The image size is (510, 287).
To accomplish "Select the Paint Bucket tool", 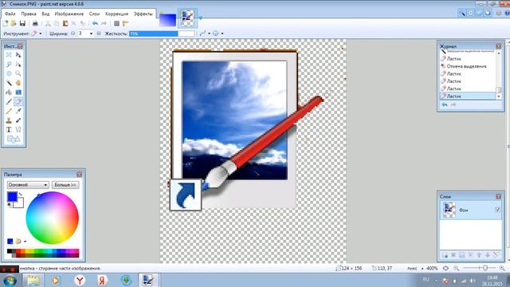I will [9, 92].
